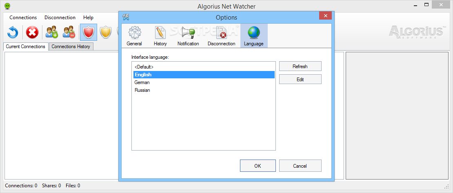The image size is (453, 193).
Task: Click the Refresh button in Options
Action: 300,66
